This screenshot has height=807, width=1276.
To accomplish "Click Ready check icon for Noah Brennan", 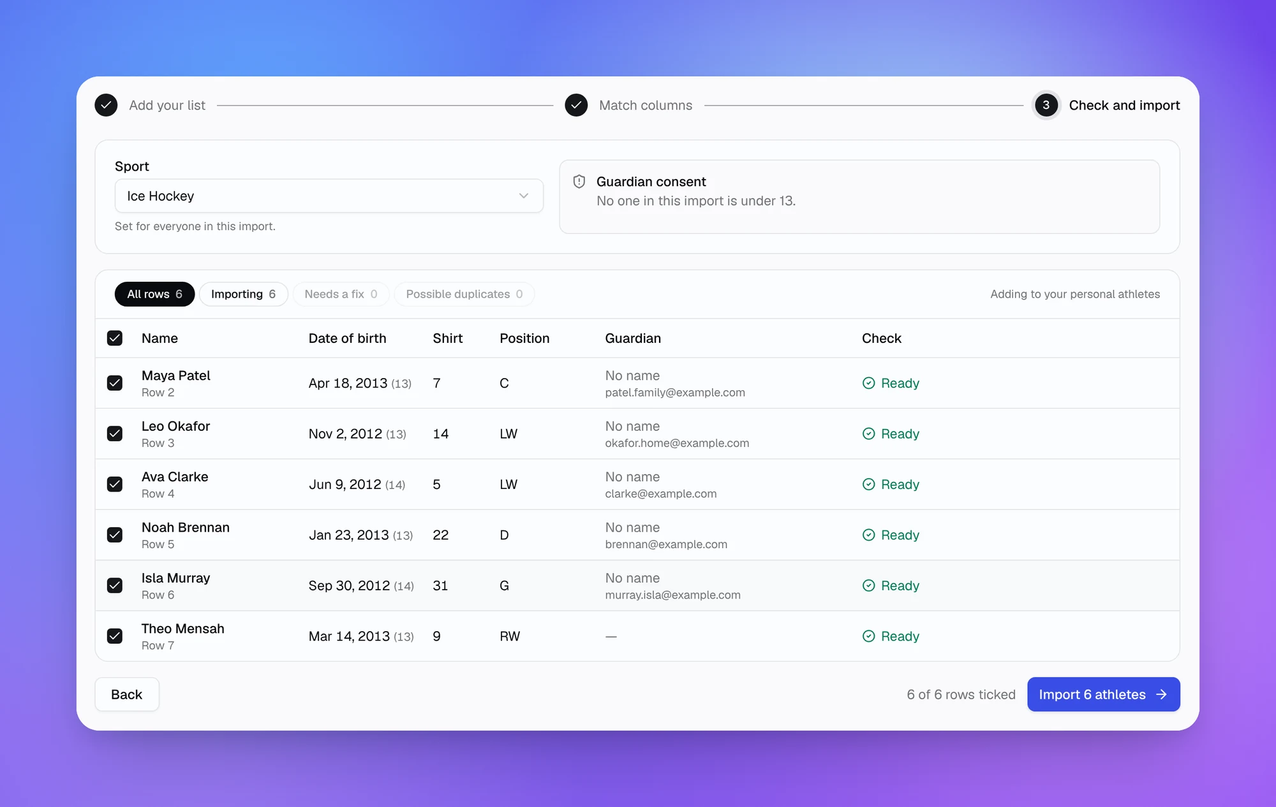I will click(x=868, y=535).
